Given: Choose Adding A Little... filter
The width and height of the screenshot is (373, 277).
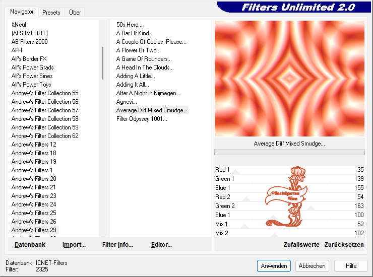Looking at the screenshot, I should pos(136,76).
